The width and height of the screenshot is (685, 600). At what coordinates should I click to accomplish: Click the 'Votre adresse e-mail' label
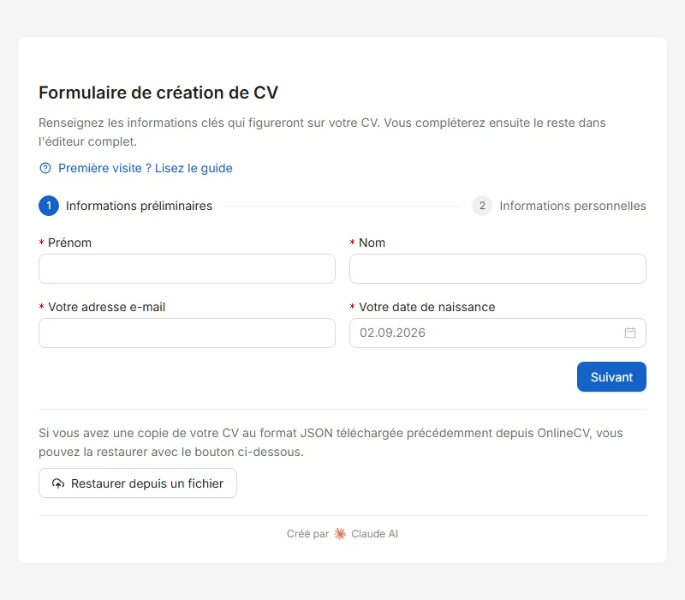[x=106, y=307]
